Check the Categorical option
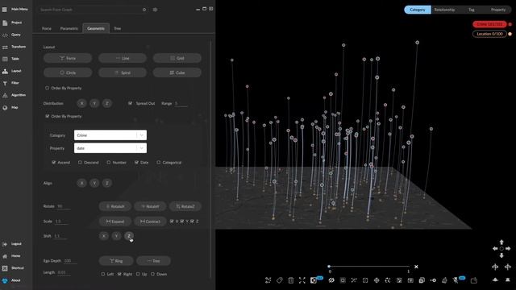Viewport: 516px width, 290px height. [x=159, y=163]
